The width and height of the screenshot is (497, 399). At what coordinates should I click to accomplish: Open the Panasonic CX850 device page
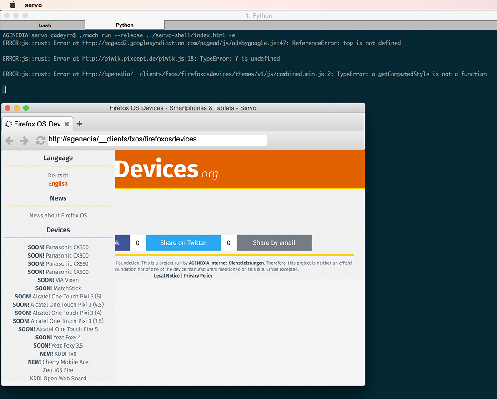pos(58,247)
